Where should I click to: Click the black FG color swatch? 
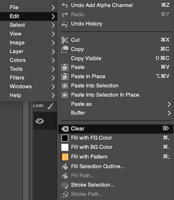pyautogui.click(x=65, y=138)
